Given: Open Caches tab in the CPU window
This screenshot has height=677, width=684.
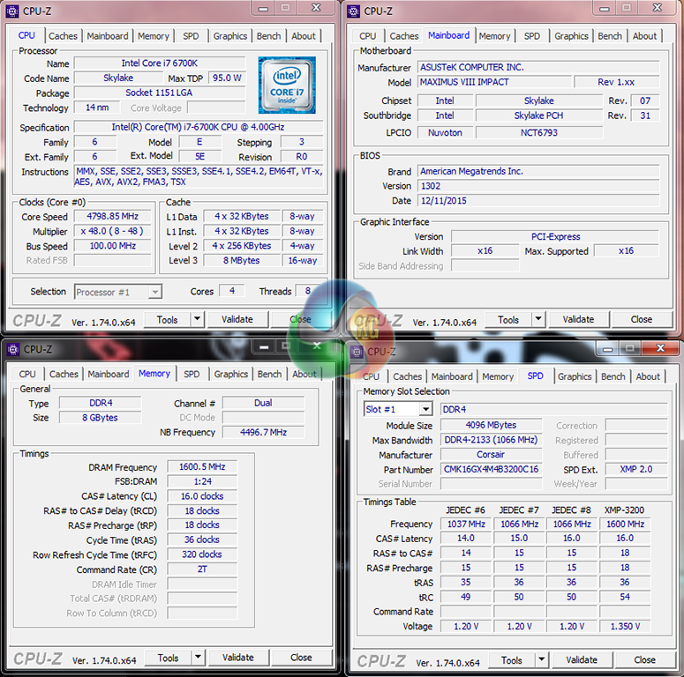Looking at the screenshot, I should [x=63, y=36].
